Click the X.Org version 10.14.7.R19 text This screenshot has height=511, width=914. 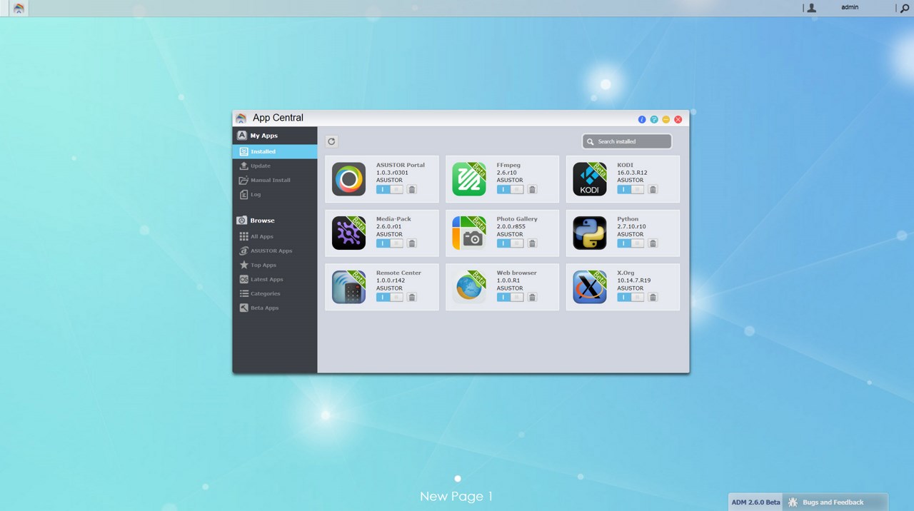(634, 280)
